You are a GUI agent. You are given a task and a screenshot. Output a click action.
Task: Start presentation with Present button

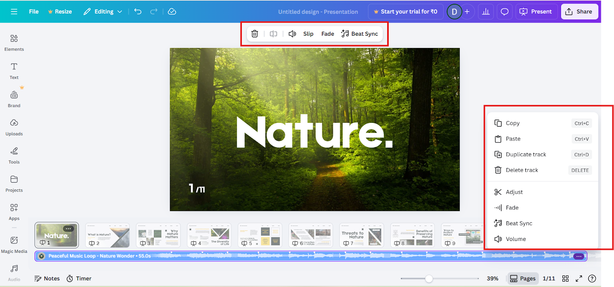pos(536,12)
